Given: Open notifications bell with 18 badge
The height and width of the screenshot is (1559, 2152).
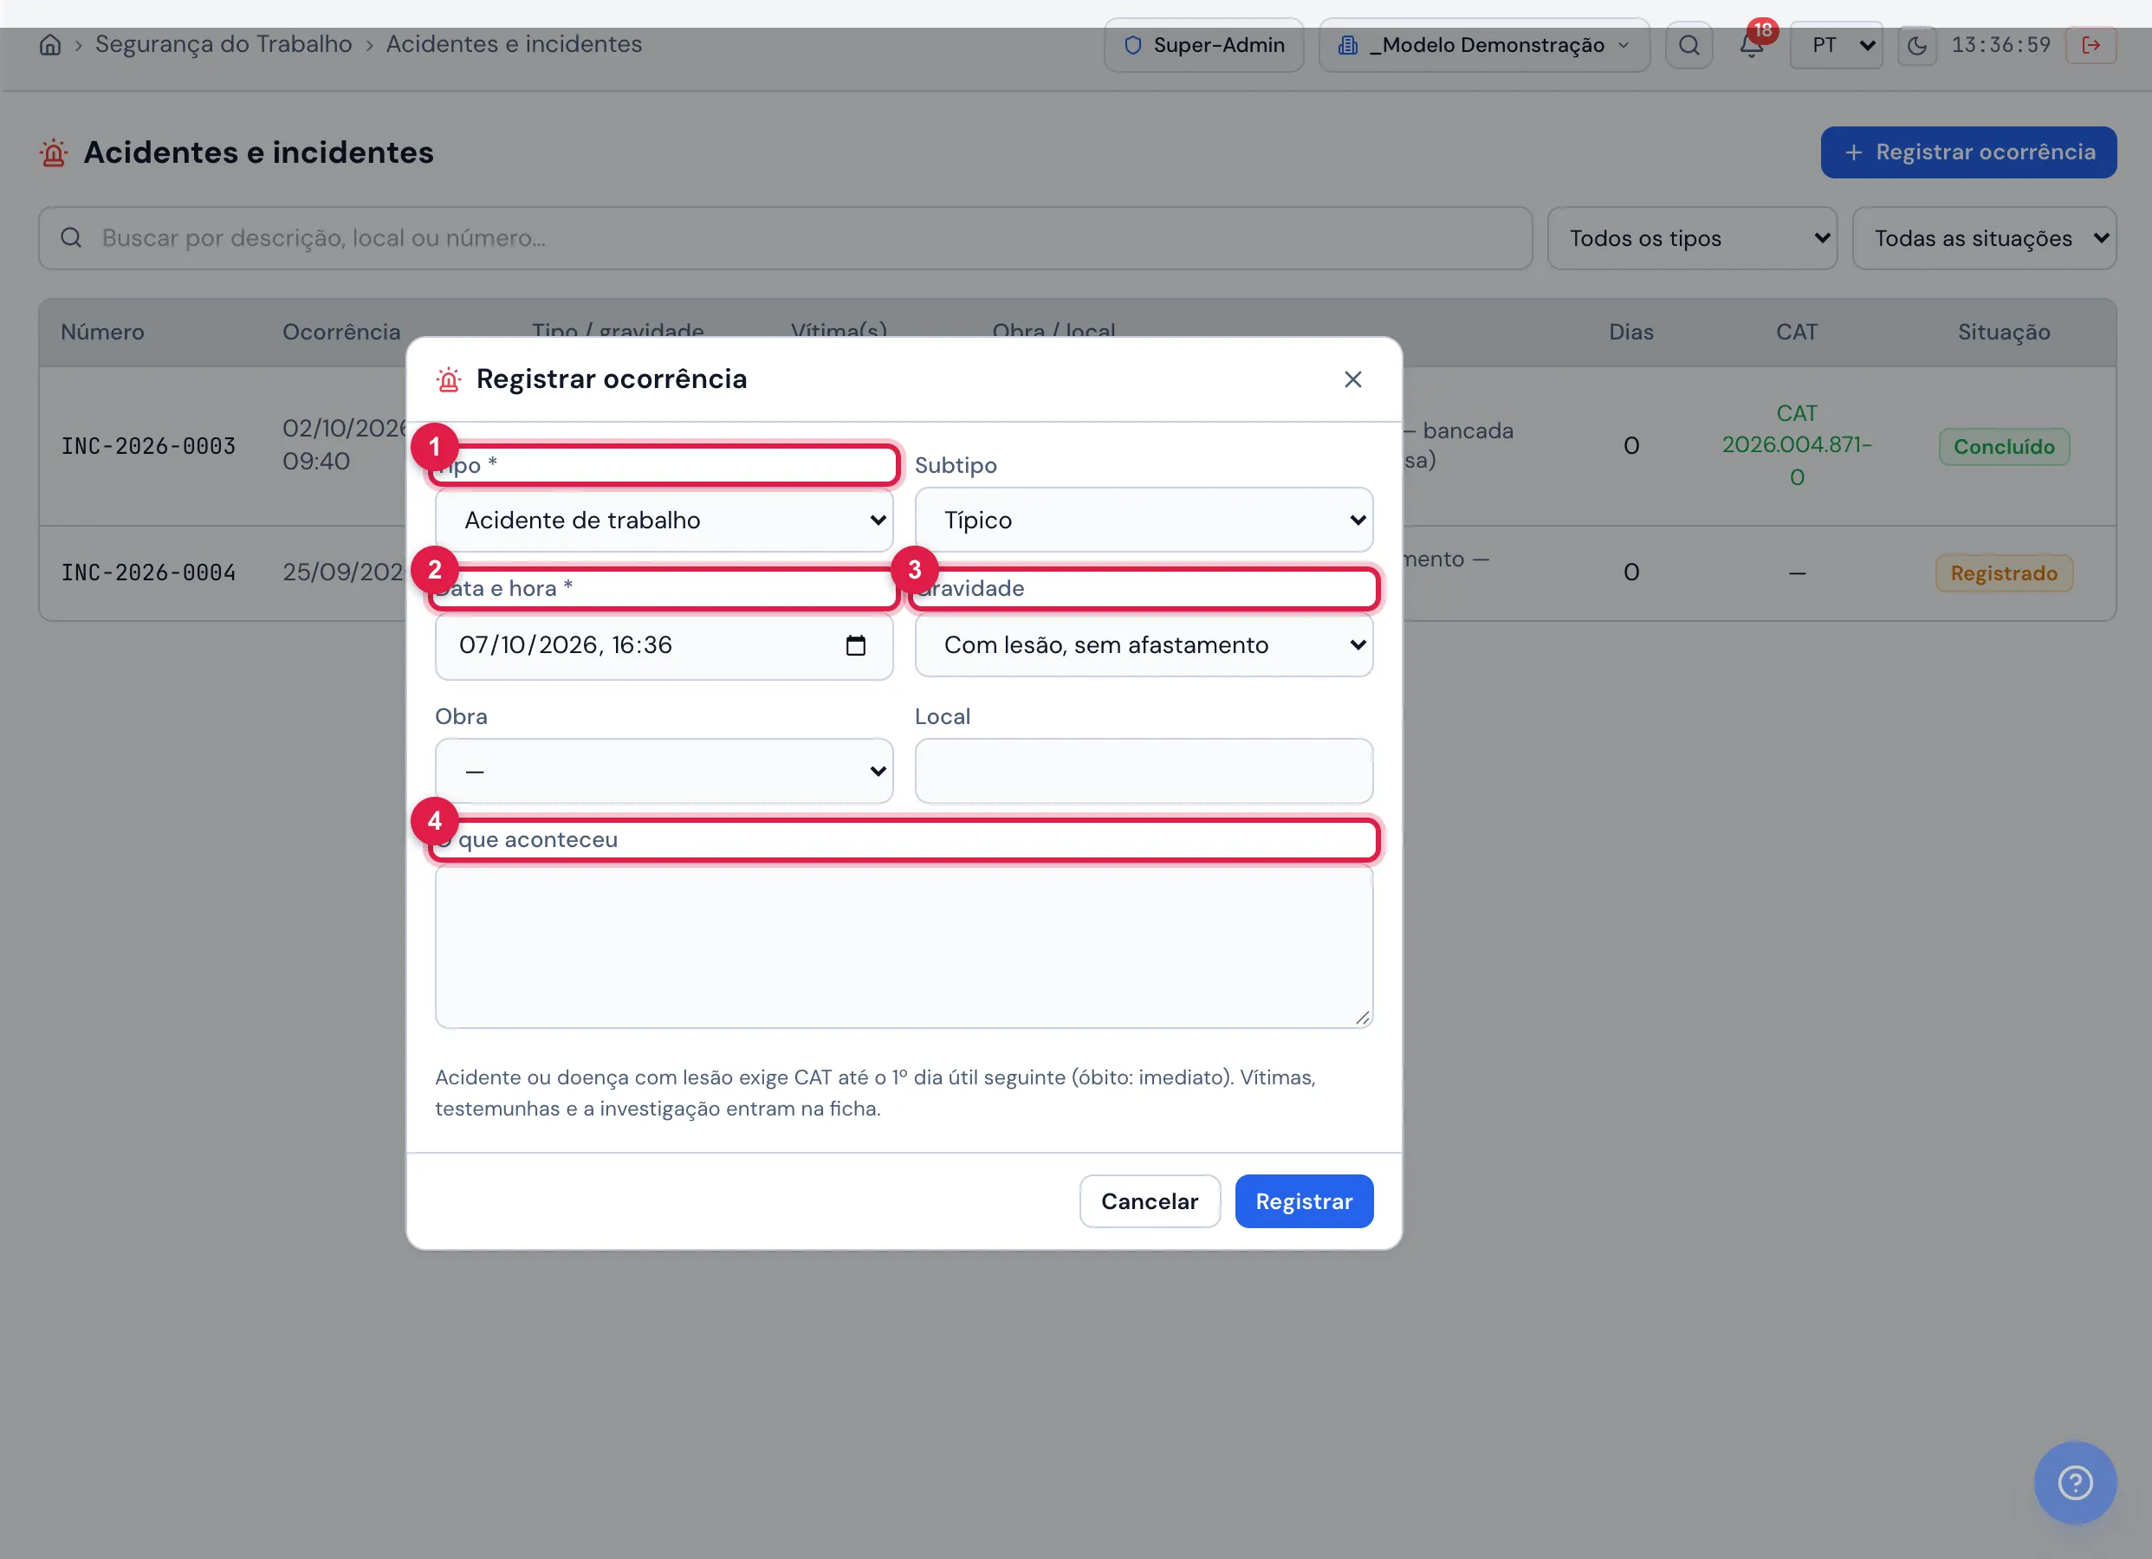Looking at the screenshot, I should (x=1752, y=44).
